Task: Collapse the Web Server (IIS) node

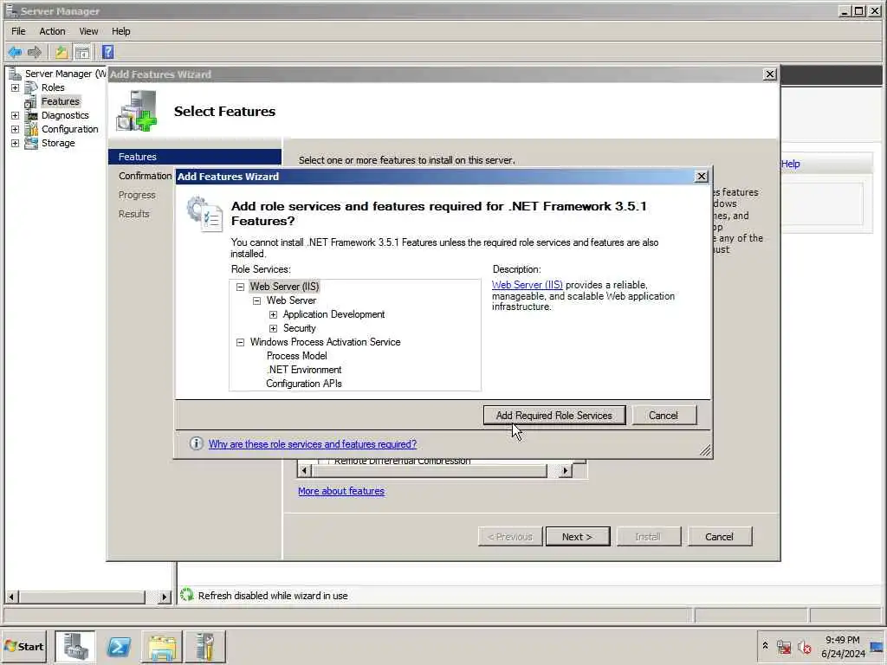Action: [x=241, y=287]
